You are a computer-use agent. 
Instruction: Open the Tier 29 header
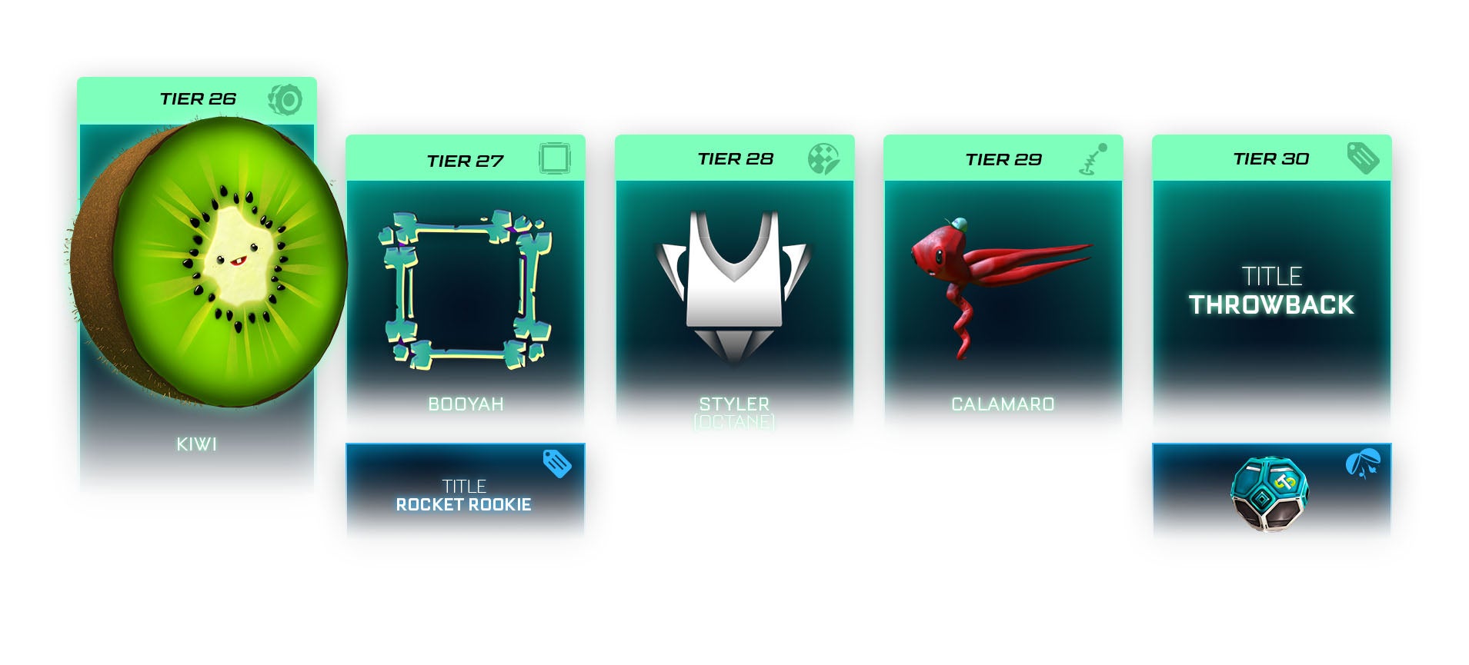pyautogui.click(x=1003, y=158)
